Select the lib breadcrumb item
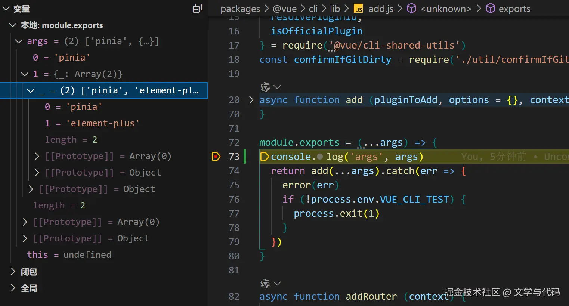569x306 pixels. 335,9
